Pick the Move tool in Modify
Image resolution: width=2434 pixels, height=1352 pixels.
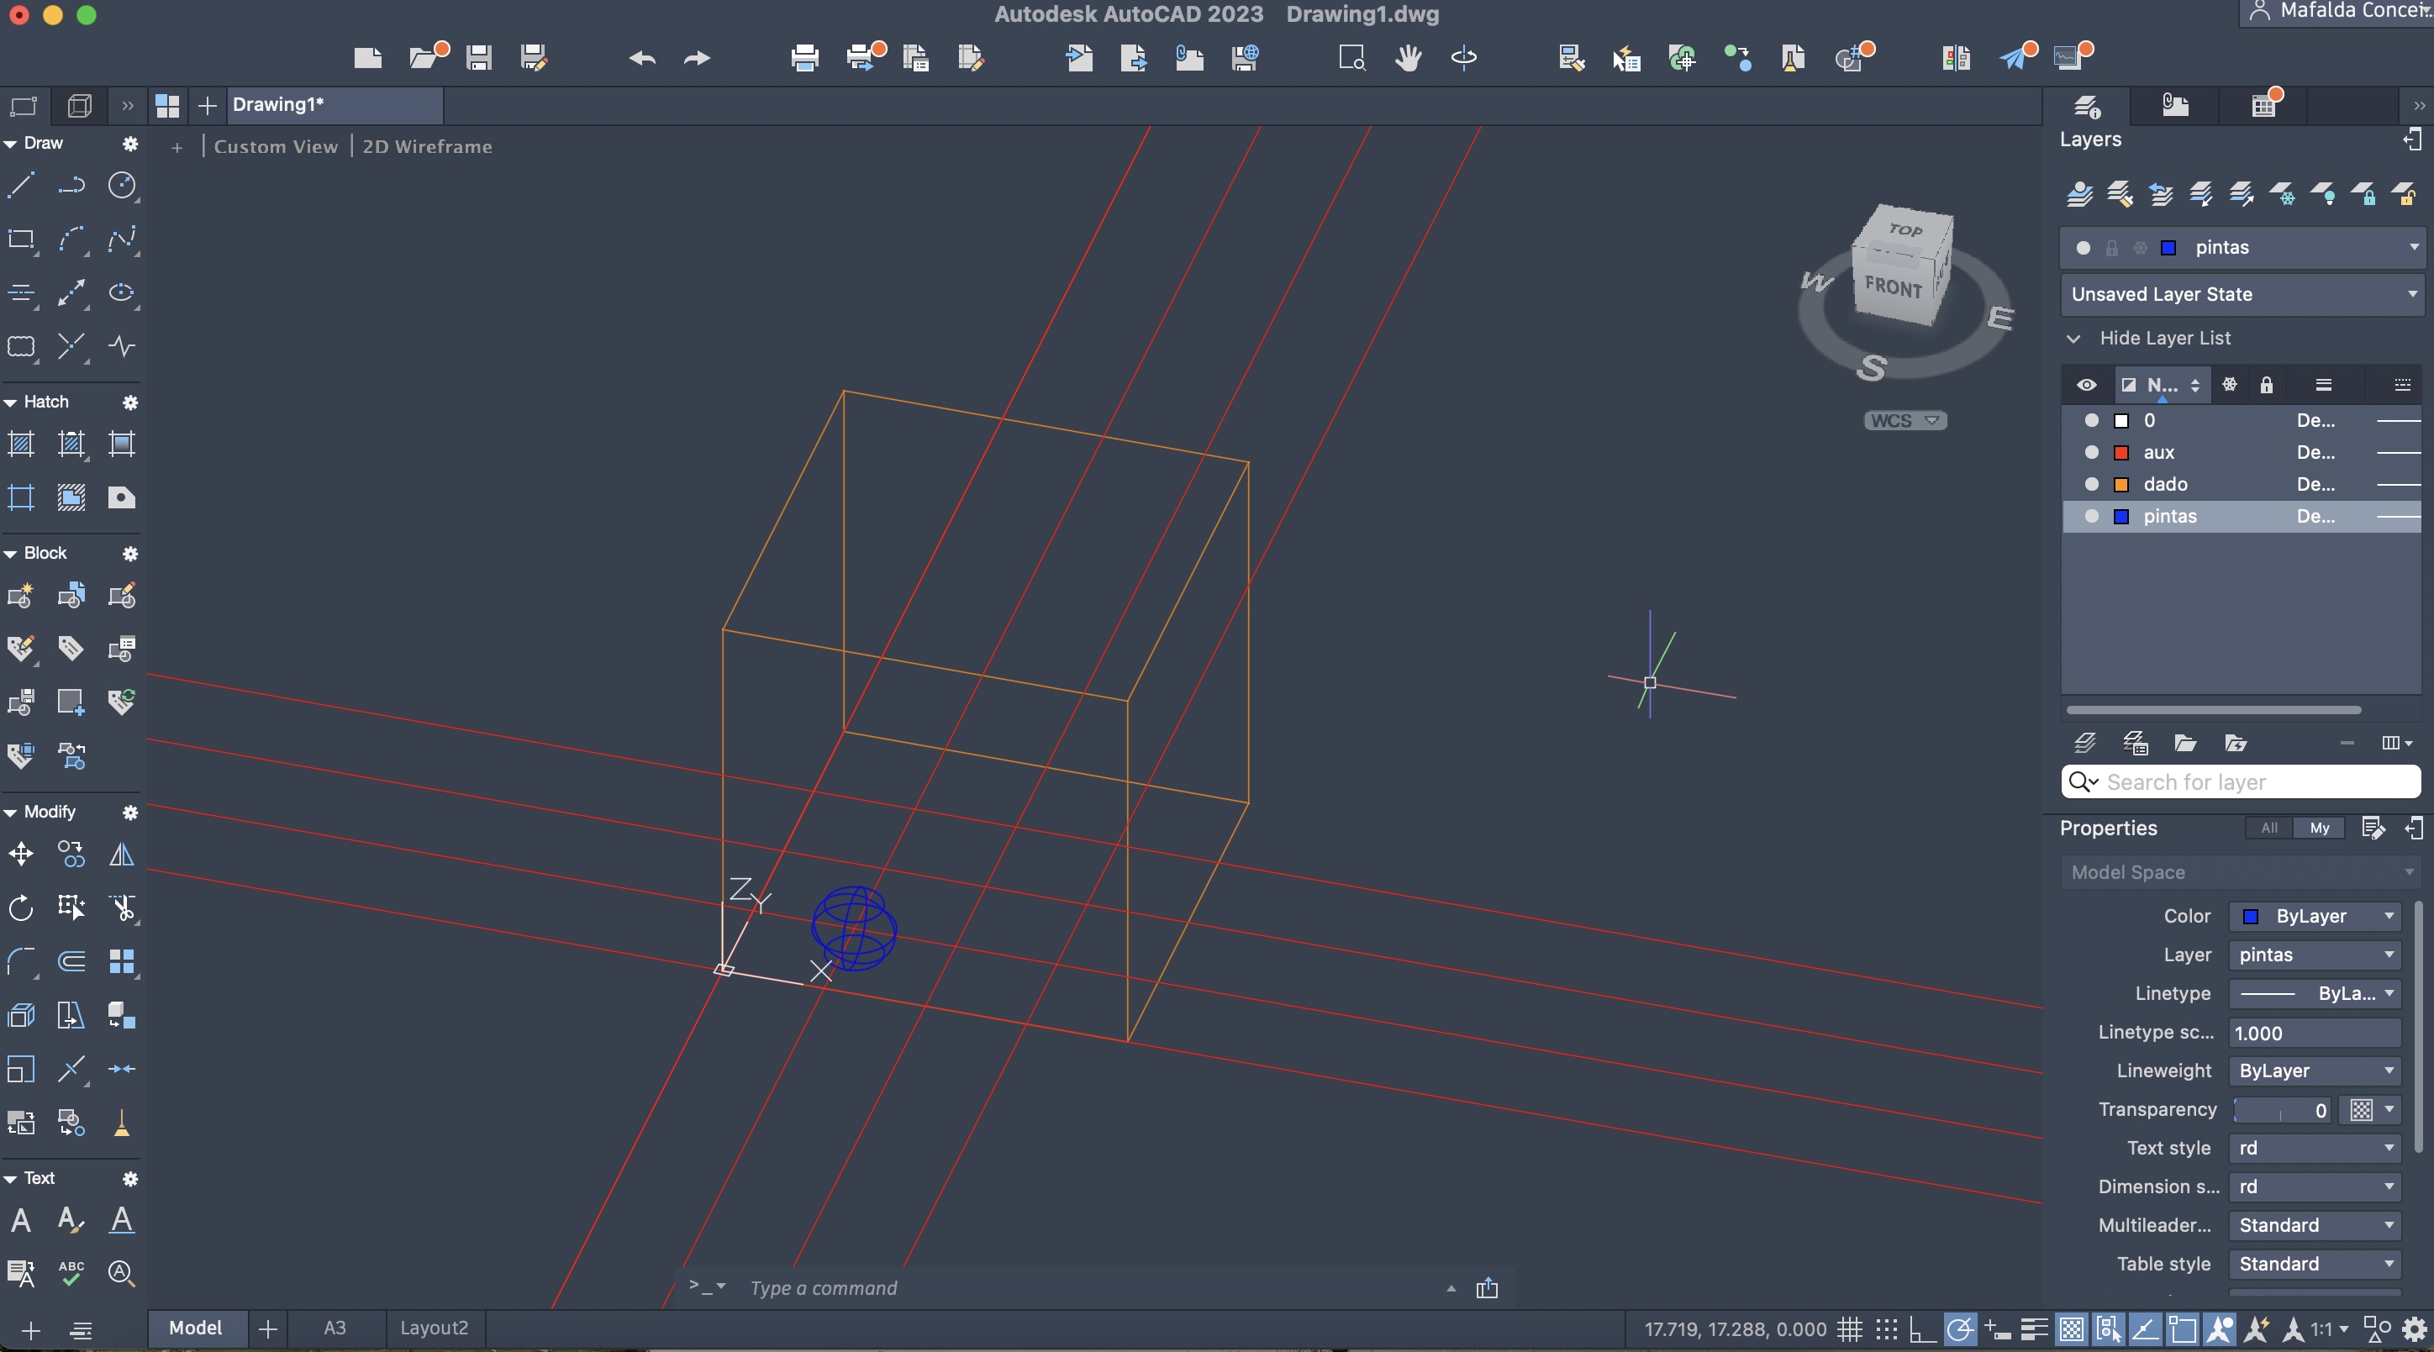[21, 855]
